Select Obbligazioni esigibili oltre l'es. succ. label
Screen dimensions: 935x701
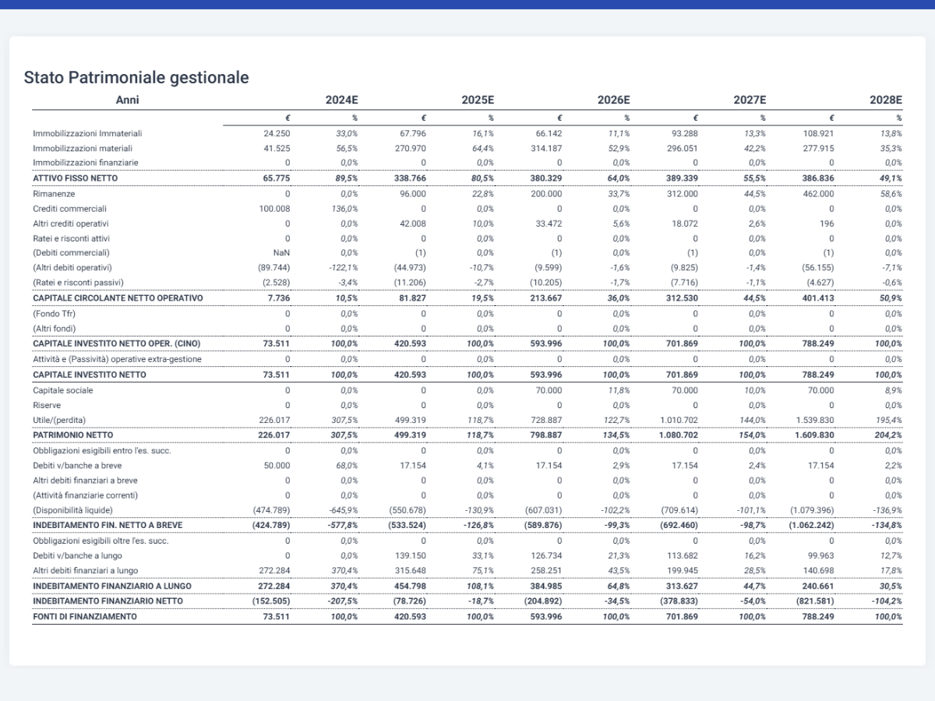coord(101,541)
